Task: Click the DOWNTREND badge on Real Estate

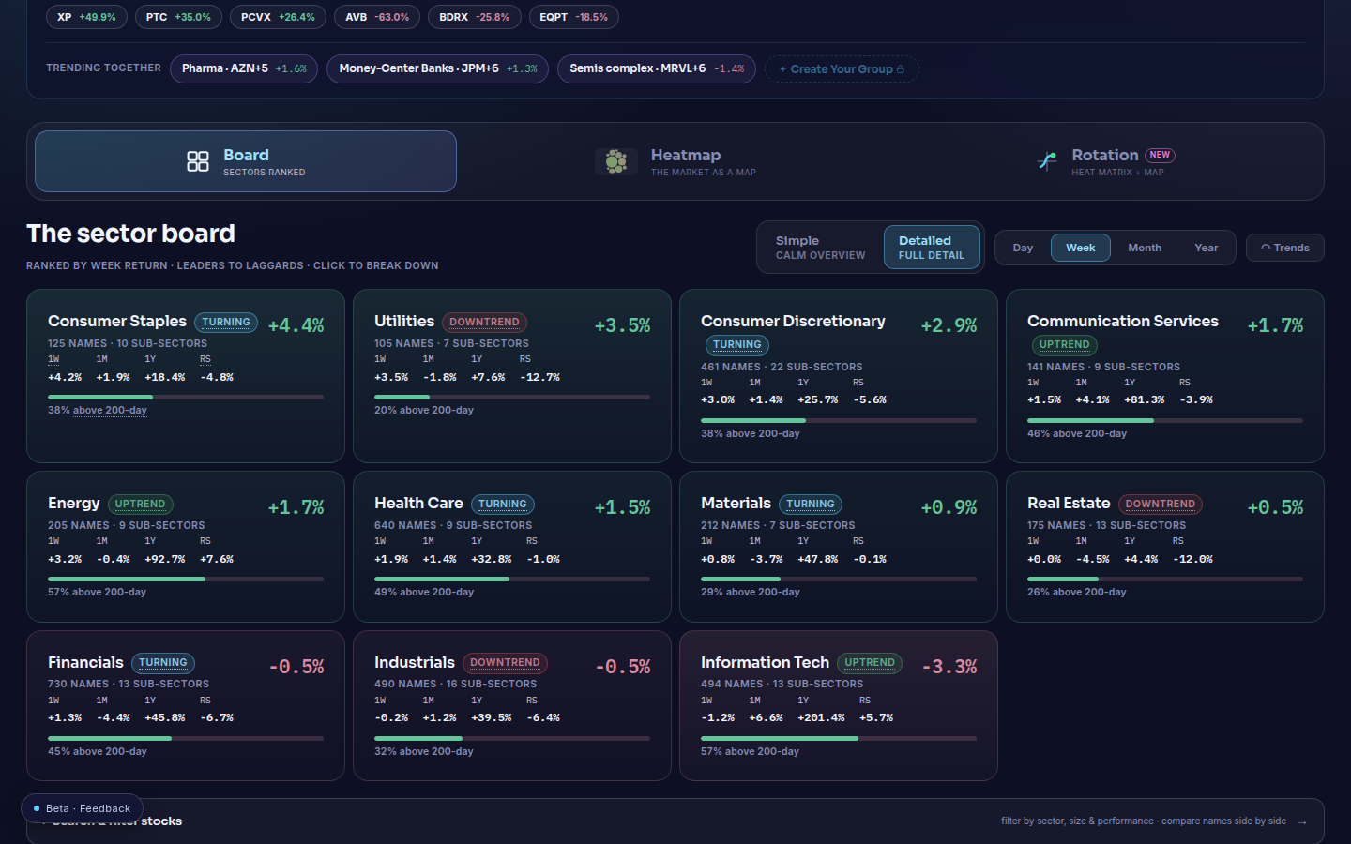Action: [1161, 504]
